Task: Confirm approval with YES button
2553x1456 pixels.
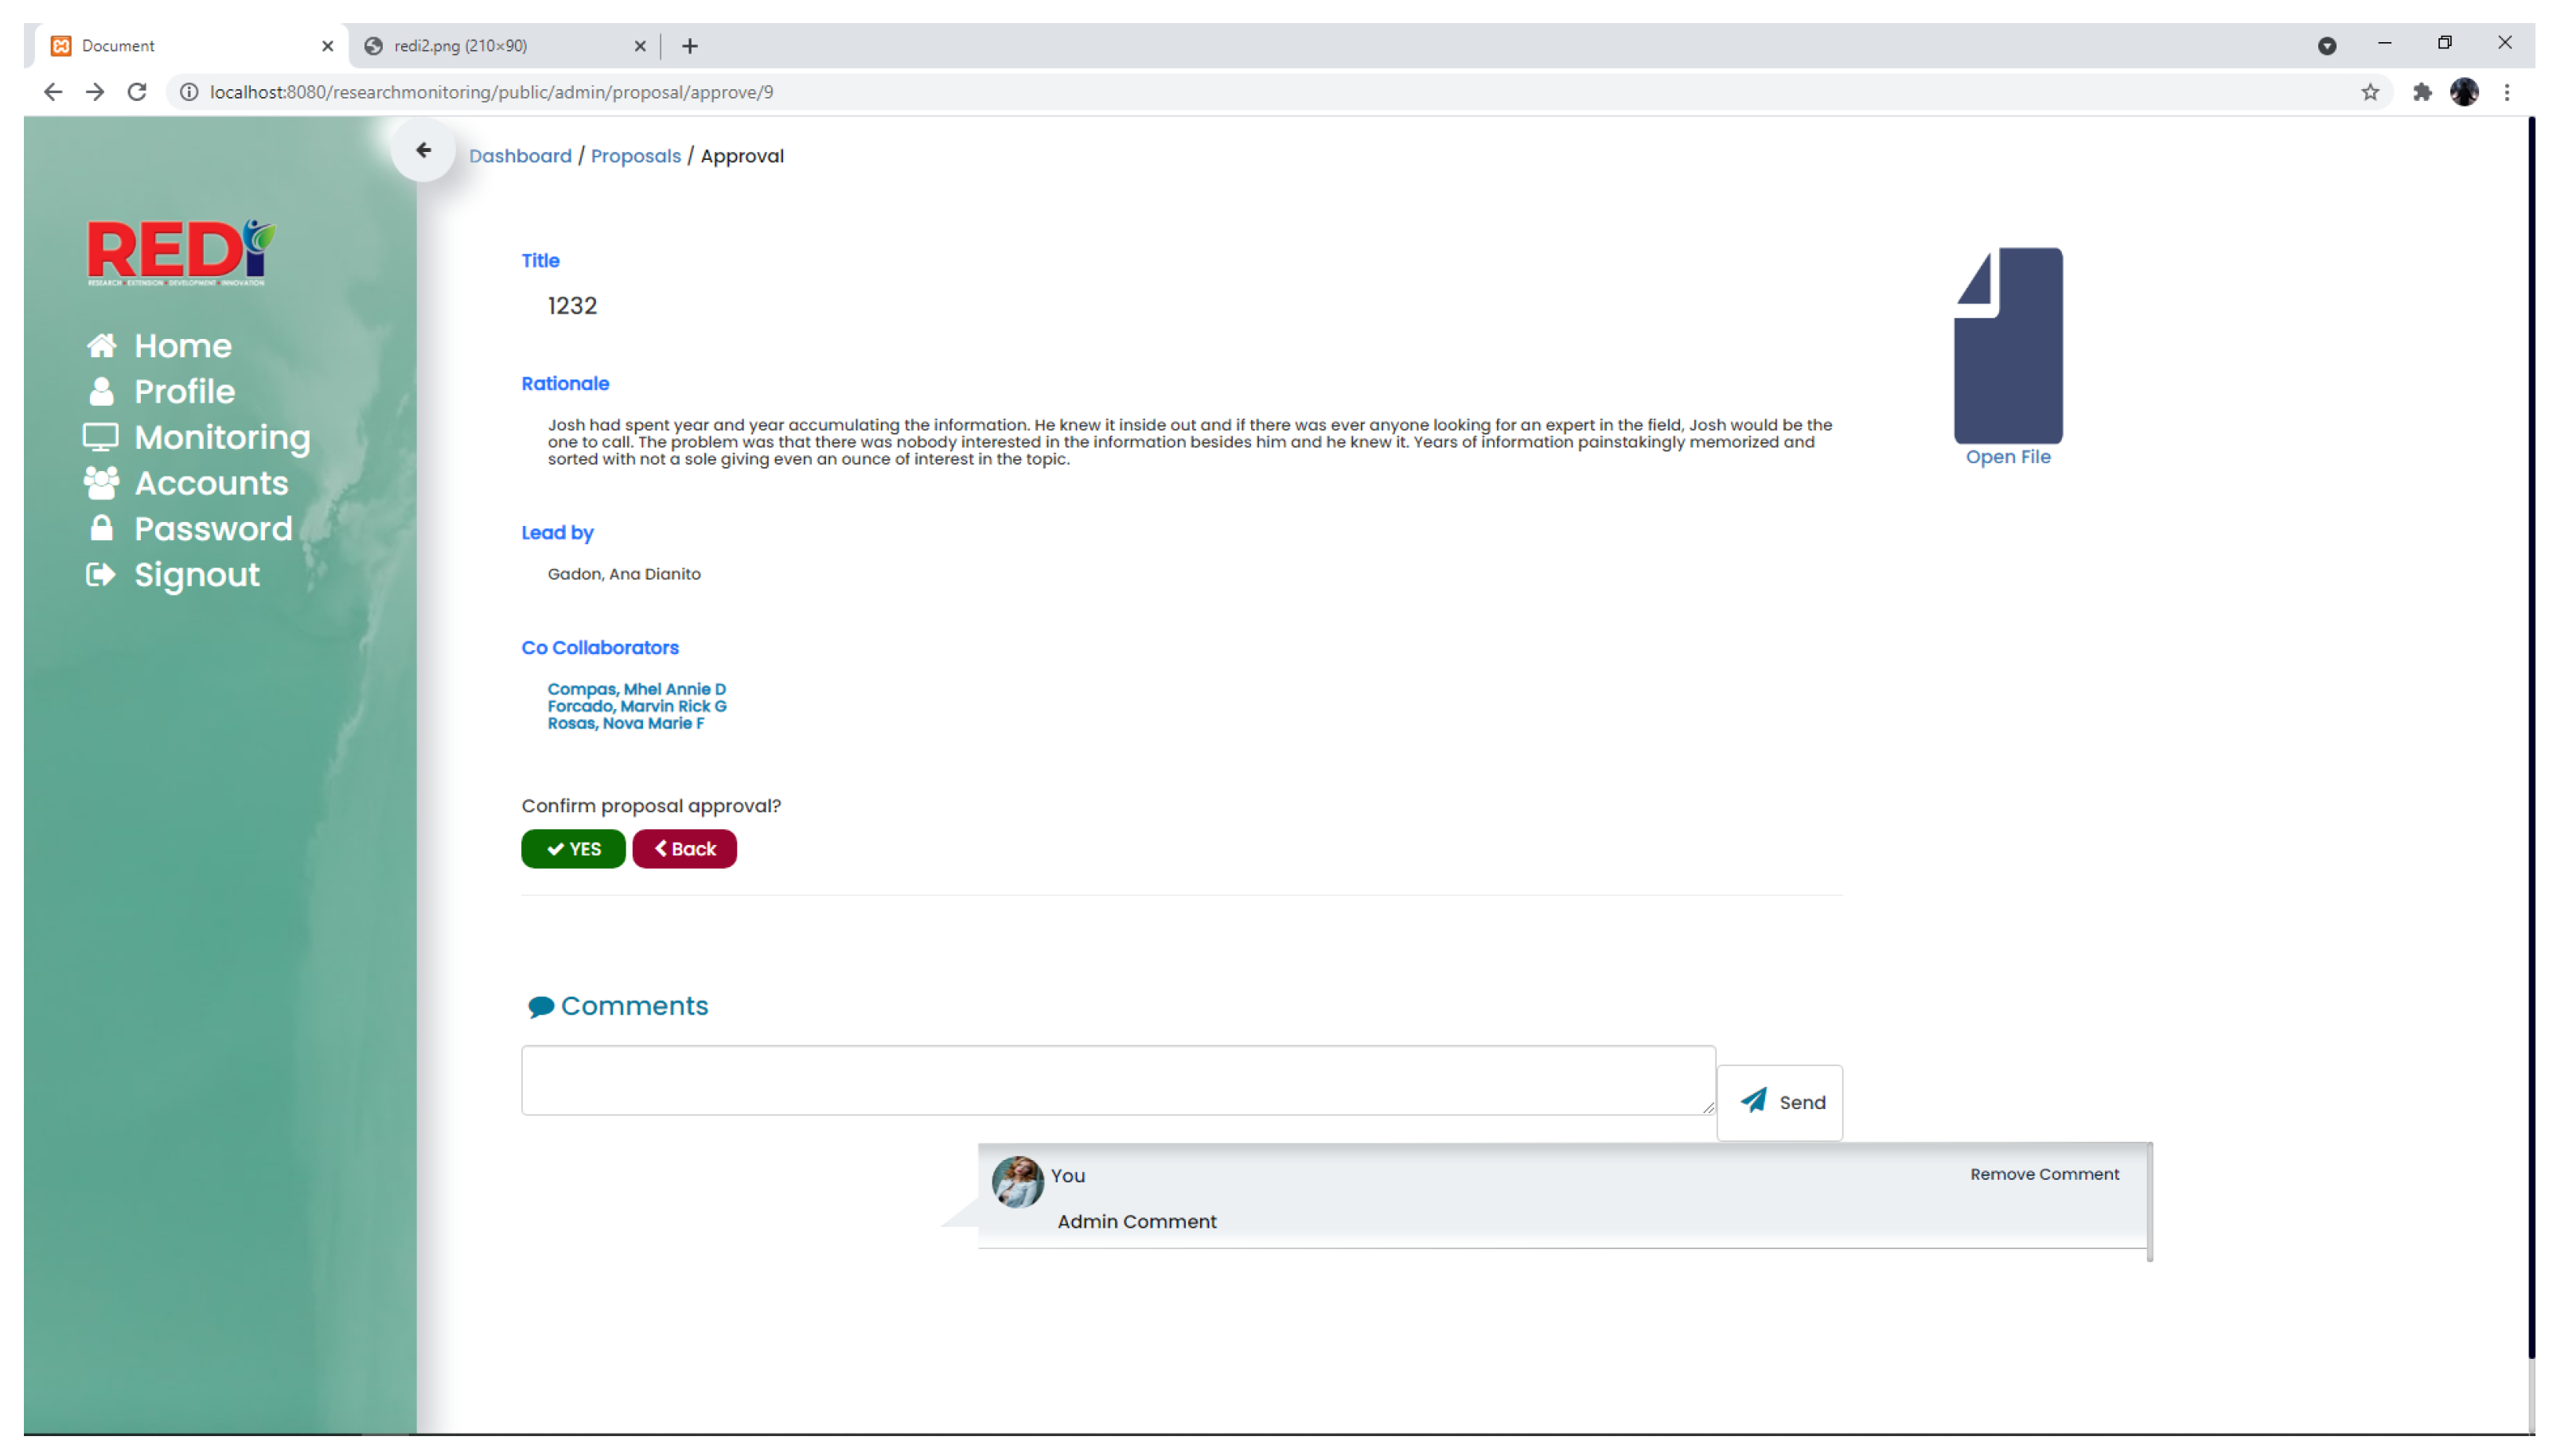Action: point(573,849)
